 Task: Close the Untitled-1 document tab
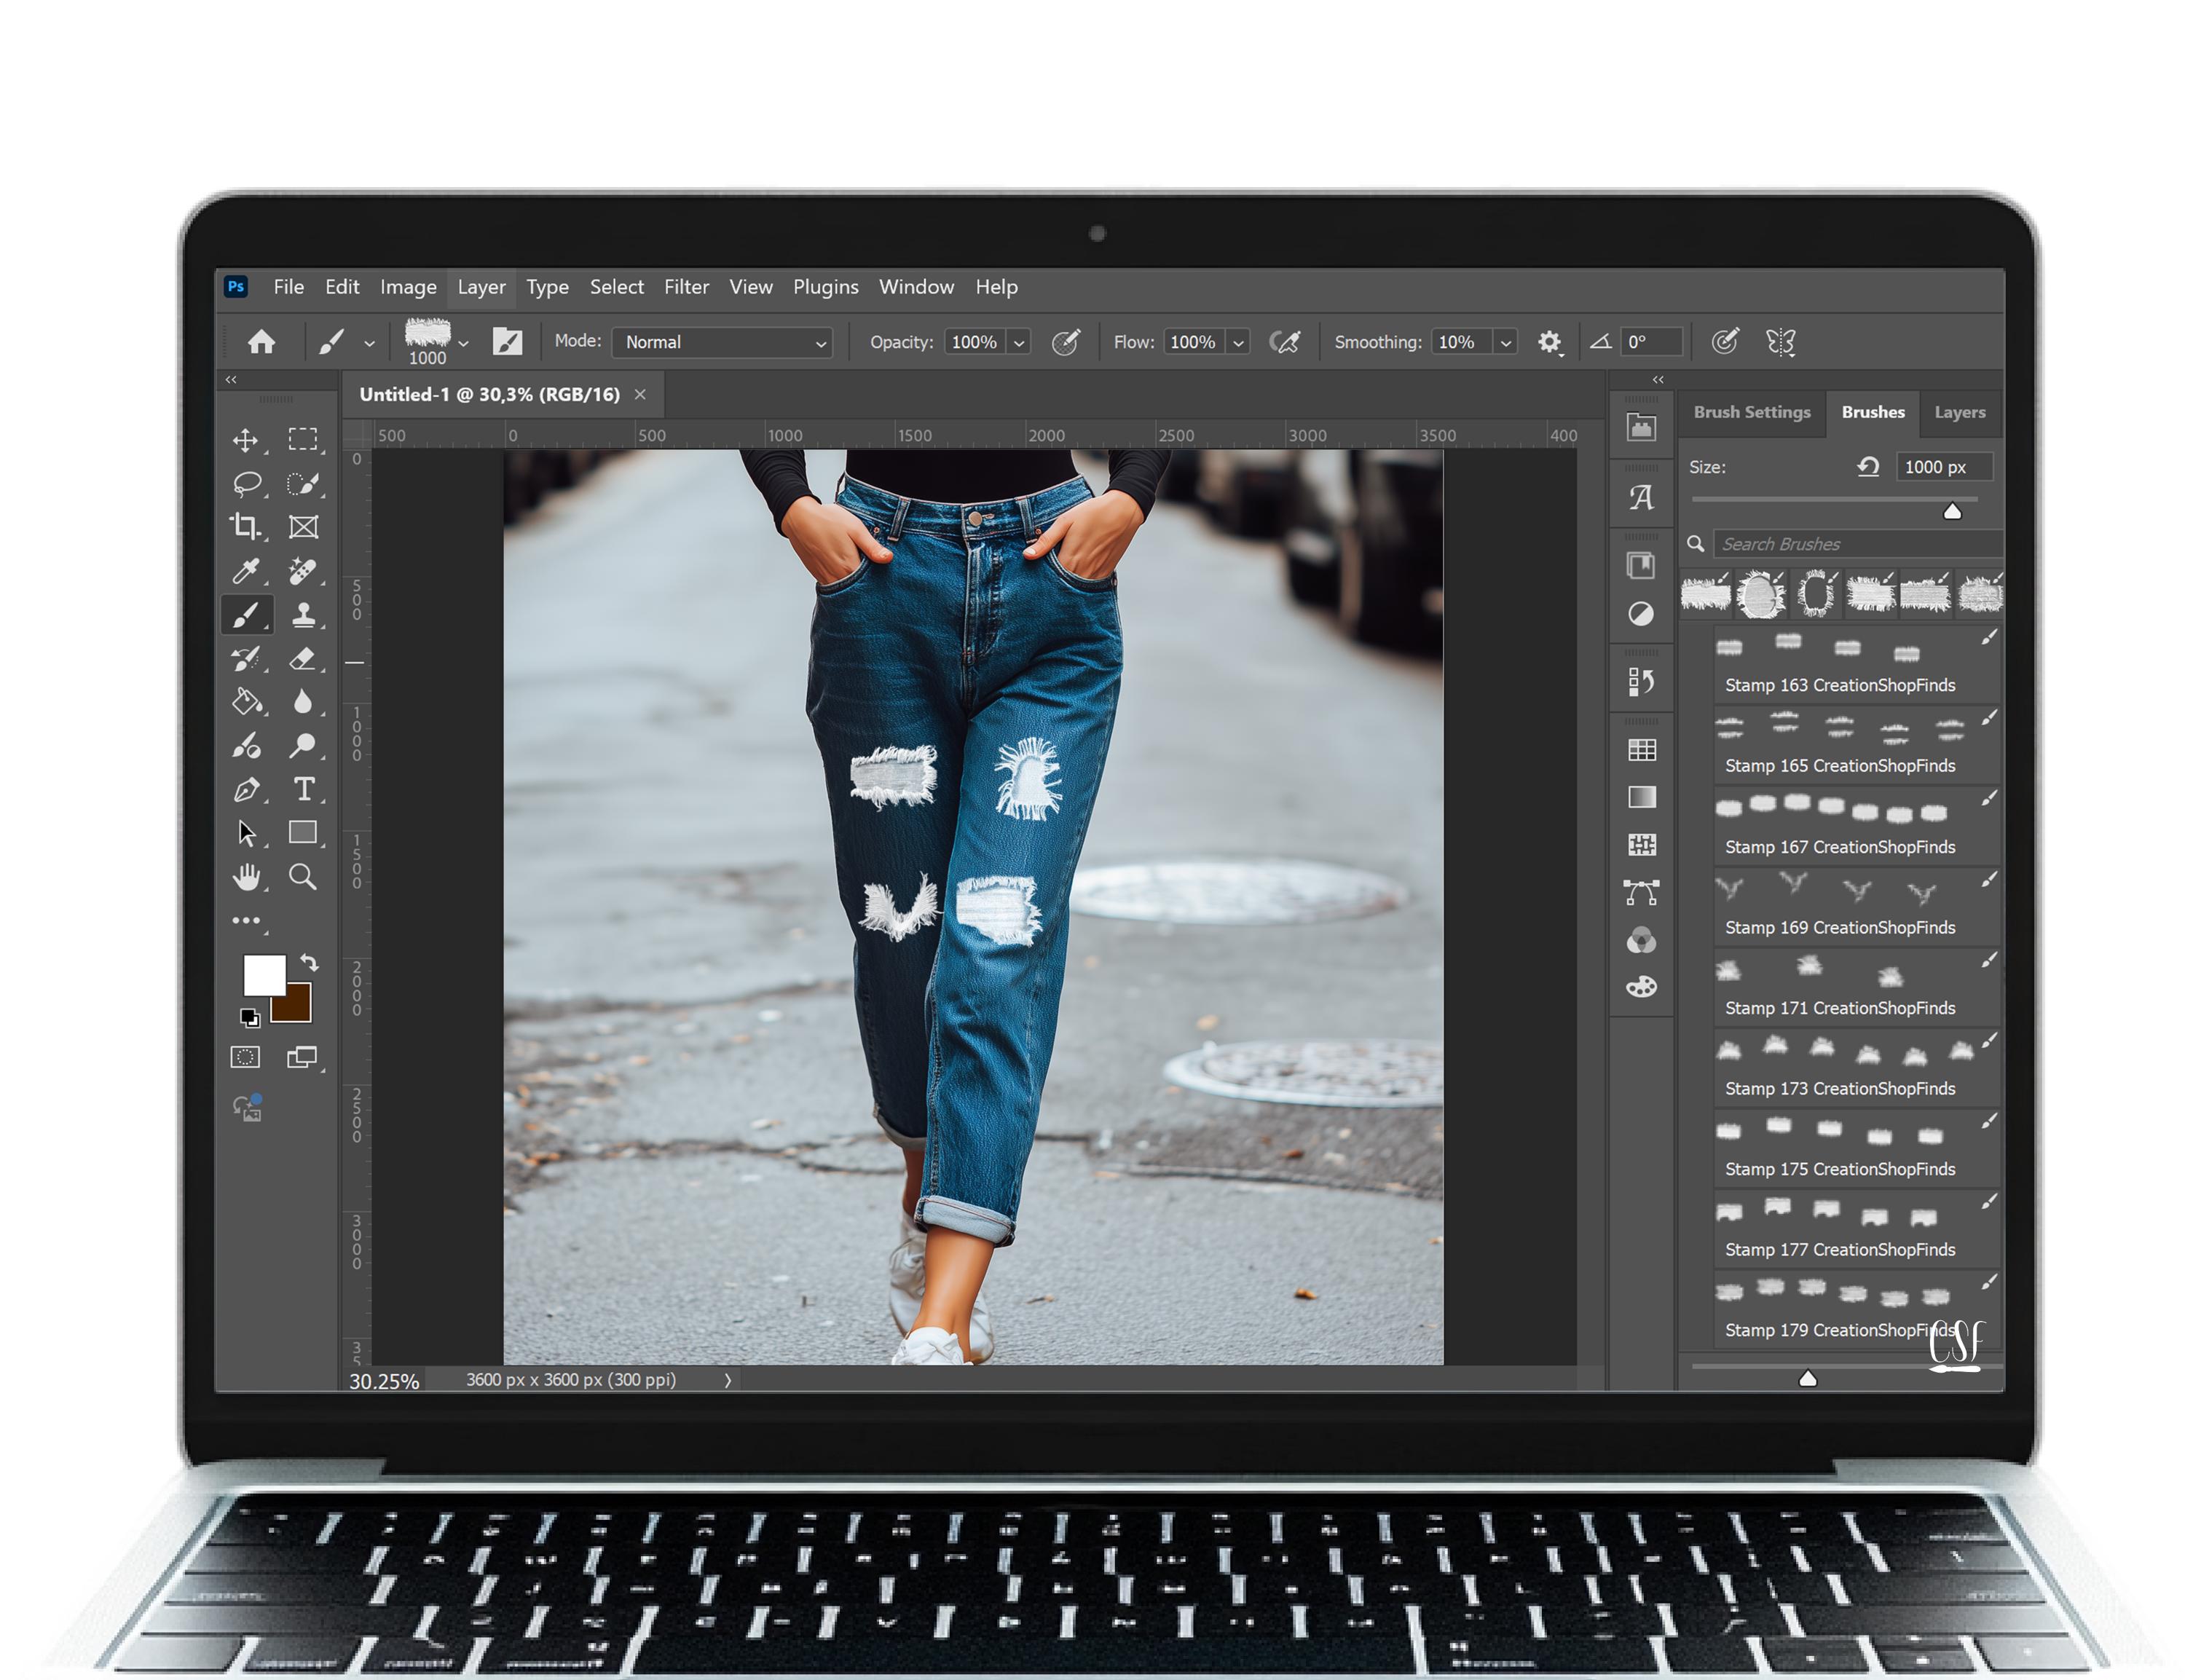(640, 395)
